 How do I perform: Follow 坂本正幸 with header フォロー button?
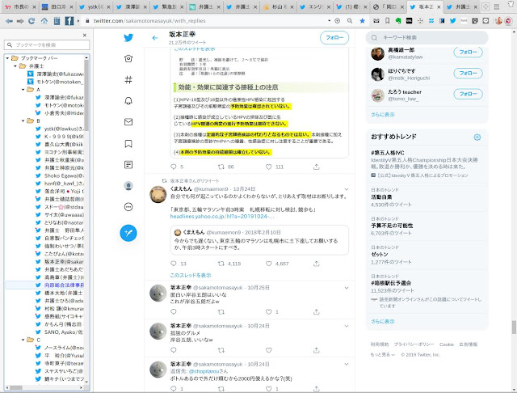[334, 38]
